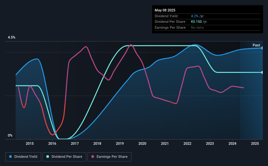
Task: Click the 4.2% Dividend Yield value in tooltip
Action: 195,16
